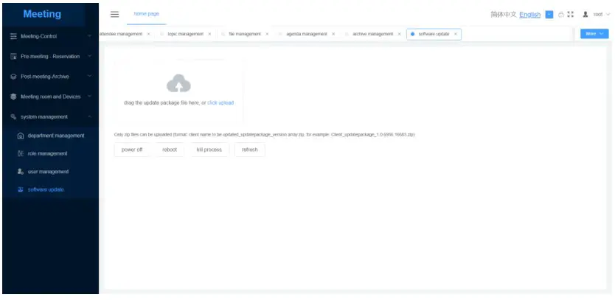Open role management in the sidebar

pyautogui.click(x=50, y=154)
